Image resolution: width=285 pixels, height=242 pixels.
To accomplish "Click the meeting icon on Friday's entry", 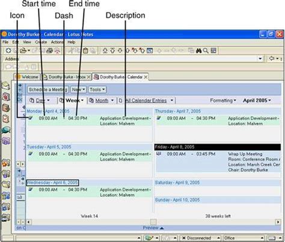I will [x=159, y=154].
